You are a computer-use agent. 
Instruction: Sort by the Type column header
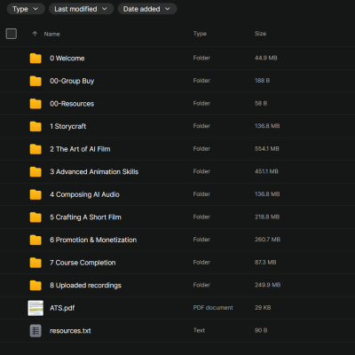[x=200, y=34]
